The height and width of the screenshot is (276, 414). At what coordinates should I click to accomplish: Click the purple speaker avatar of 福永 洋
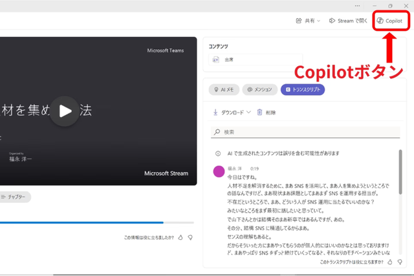tap(219, 172)
